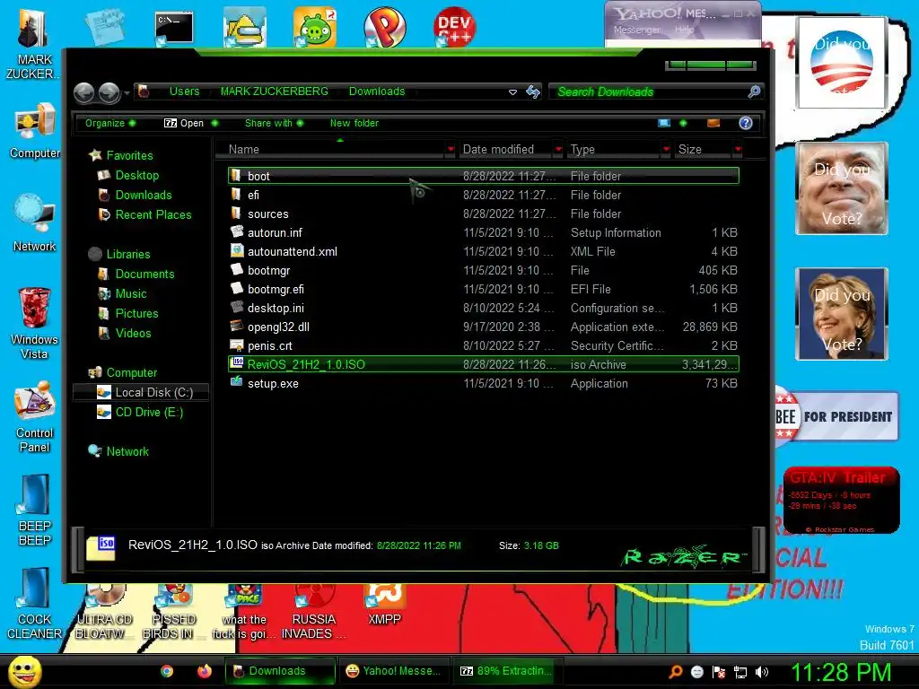Open the view options dropdown dot

(x=683, y=123)
